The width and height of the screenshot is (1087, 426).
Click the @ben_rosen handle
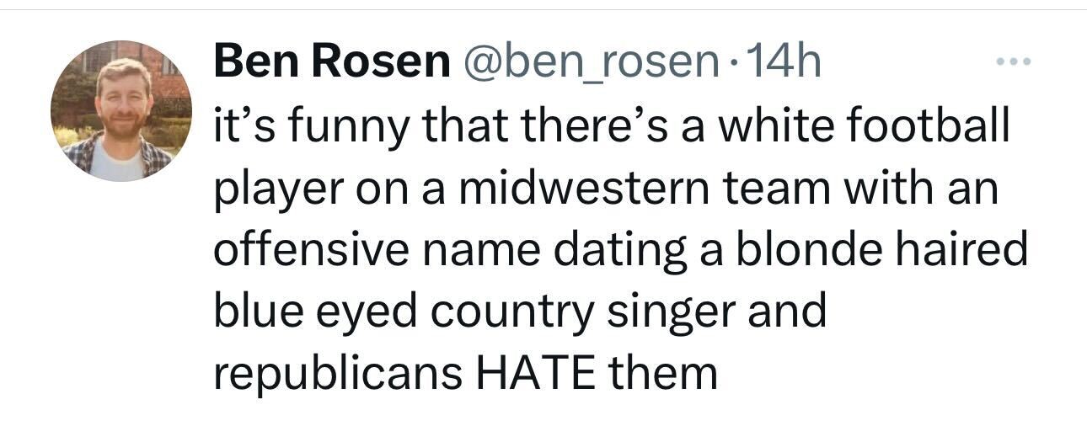tap(586, 61)
